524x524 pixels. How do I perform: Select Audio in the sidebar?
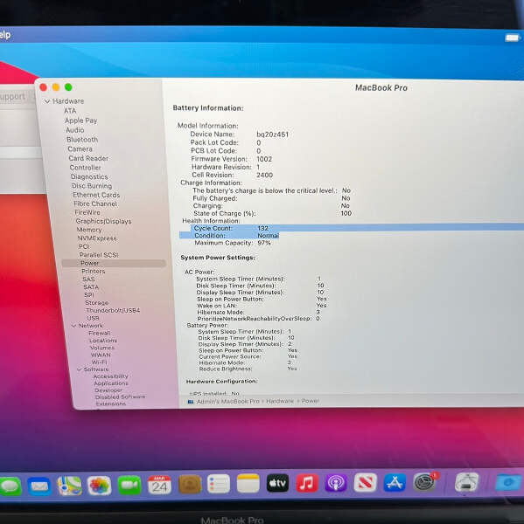[x=74, y=130]
